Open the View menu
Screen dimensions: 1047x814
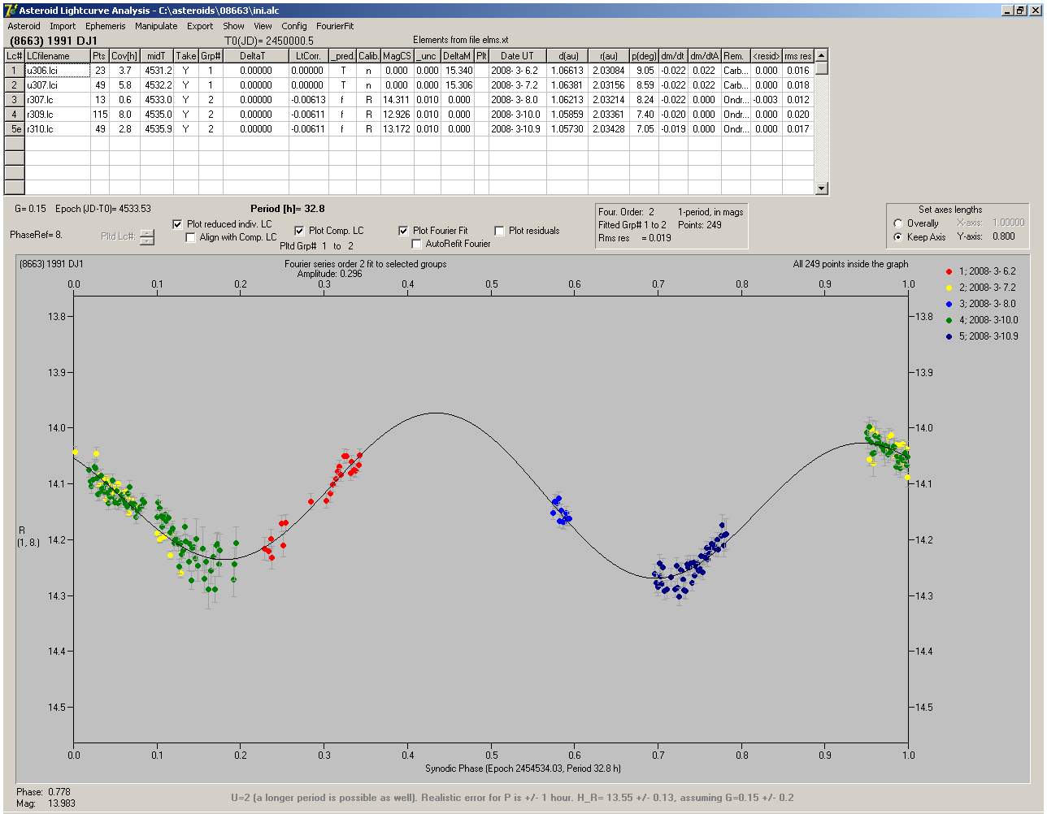[x=263, y=26]
